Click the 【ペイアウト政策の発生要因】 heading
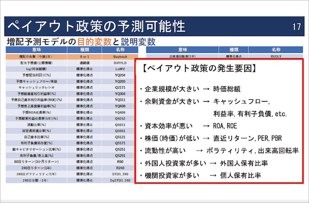 coord(199,68)
